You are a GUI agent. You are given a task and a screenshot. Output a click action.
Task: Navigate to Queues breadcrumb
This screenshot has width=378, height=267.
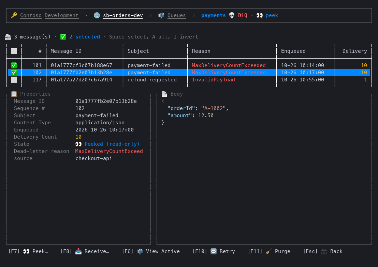tap(177, 15)
